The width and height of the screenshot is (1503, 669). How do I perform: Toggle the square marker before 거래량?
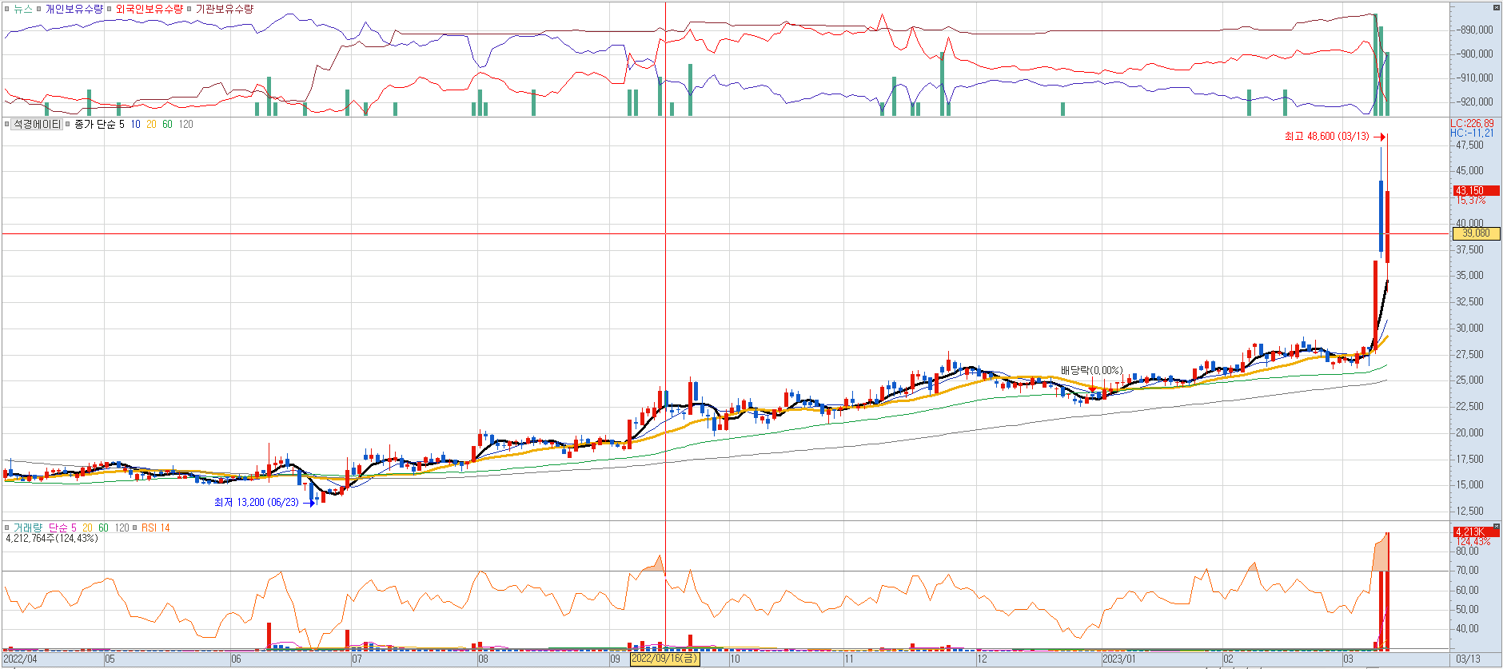tap(7, 528)
